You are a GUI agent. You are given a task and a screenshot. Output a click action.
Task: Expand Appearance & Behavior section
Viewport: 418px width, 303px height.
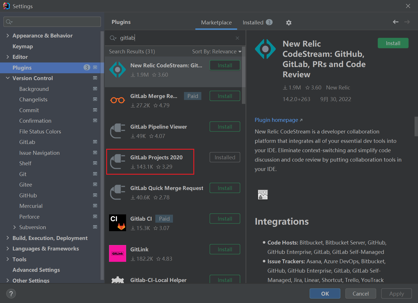click(x=8, y=35)
